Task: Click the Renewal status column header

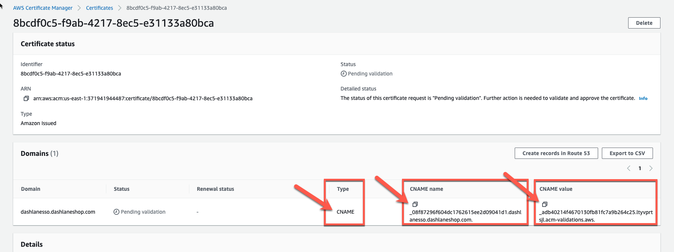Action: tap(215, 189)
